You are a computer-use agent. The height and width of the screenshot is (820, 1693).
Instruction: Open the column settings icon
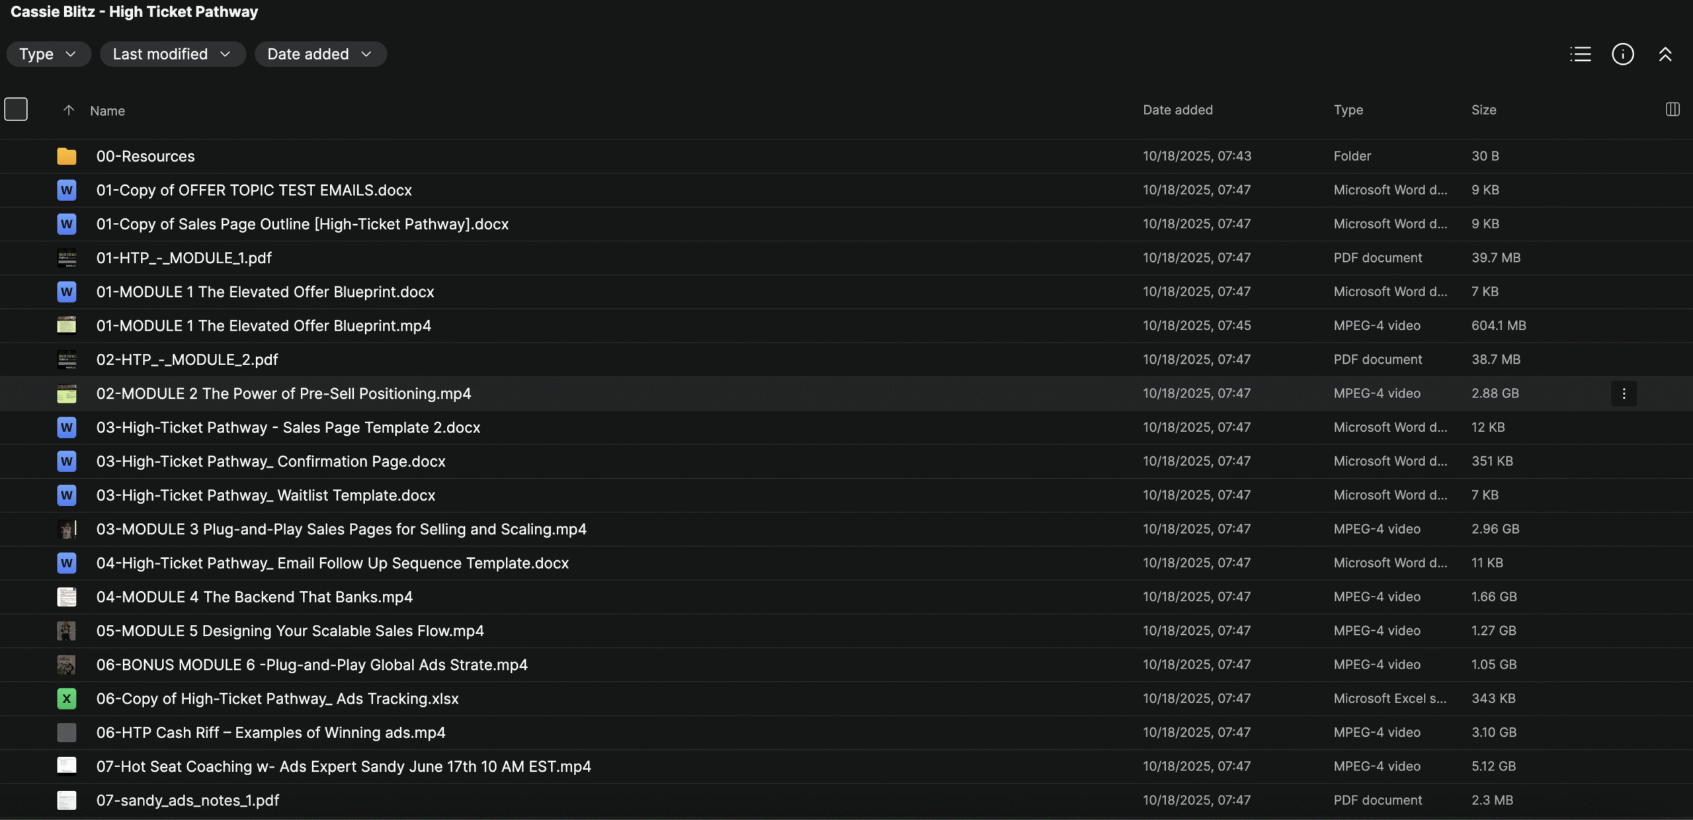click(1672, 110)
